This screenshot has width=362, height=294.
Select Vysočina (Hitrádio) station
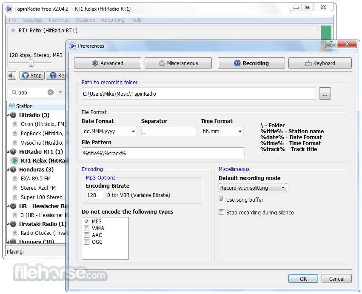tap(42, 143)
